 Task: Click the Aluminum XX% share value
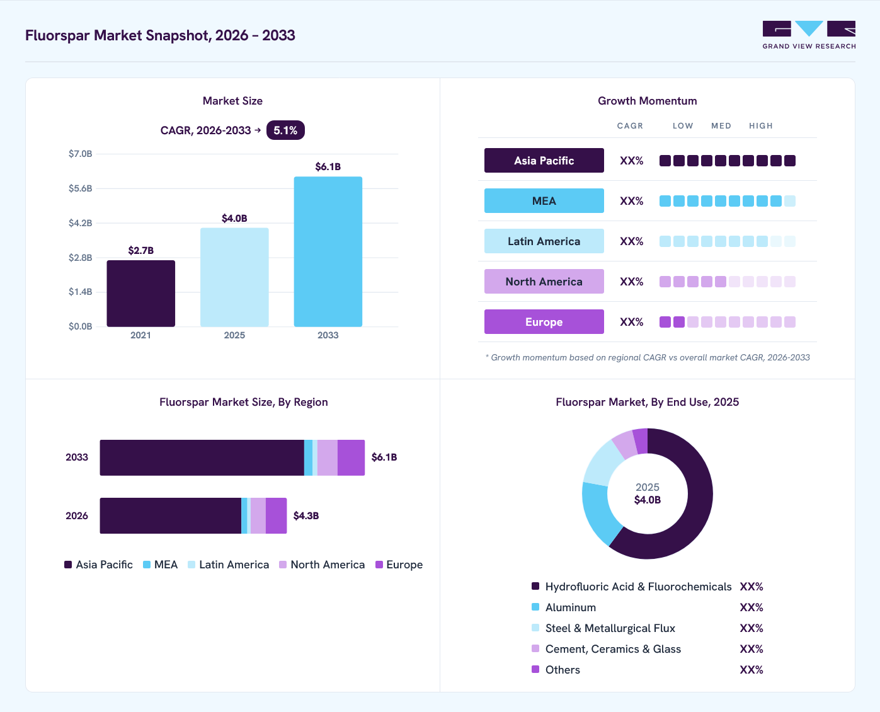pos(751,607)
